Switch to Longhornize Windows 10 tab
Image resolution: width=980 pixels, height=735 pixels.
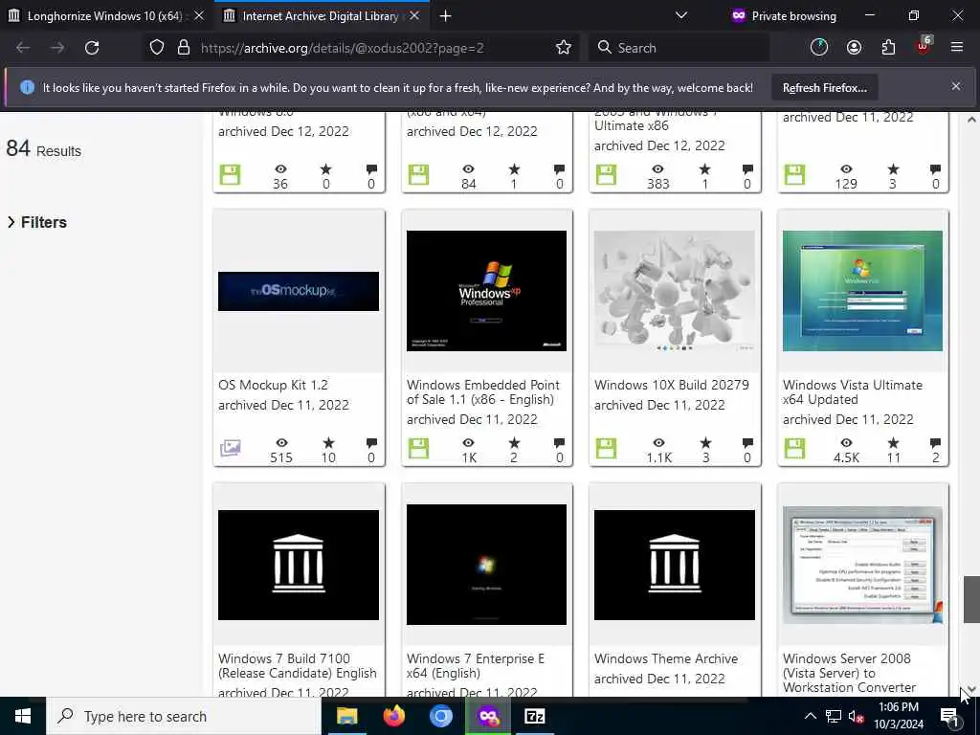click(104, 16)
